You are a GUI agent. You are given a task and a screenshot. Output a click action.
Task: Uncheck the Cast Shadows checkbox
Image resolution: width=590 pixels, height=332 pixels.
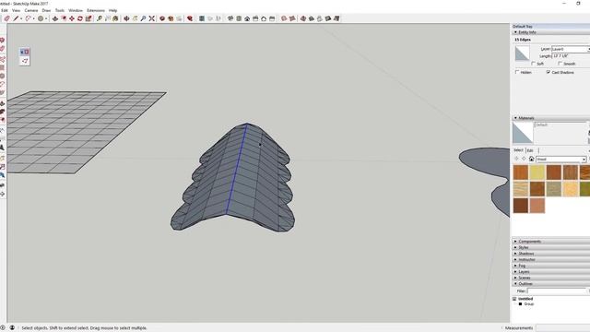pyautogui.click(x=549, y=72)
